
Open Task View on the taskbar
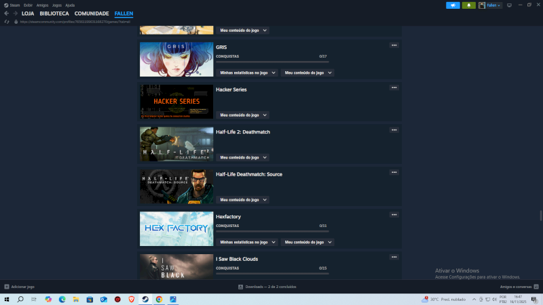[x=33, y=299]
